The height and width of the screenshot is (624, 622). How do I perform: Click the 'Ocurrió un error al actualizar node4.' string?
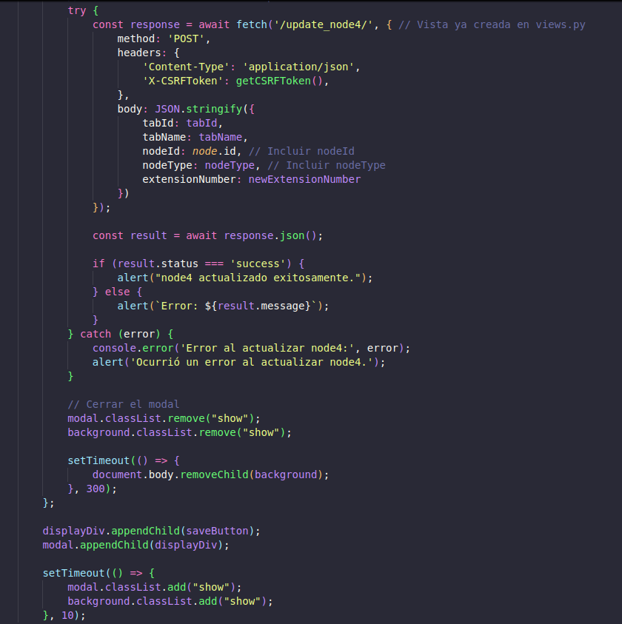point(251,362)
